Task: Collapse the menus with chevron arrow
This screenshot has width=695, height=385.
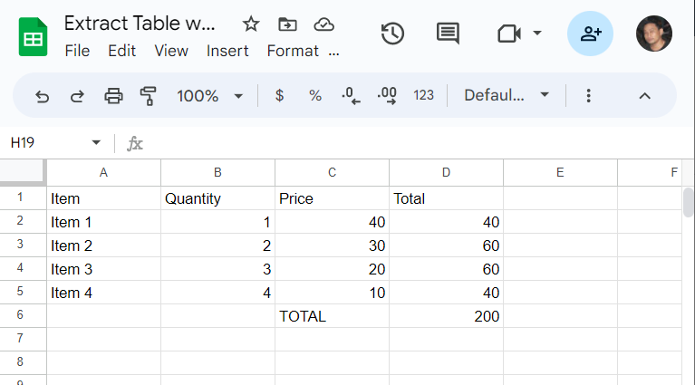Action: pyautogui.click(x=644, y=96)
